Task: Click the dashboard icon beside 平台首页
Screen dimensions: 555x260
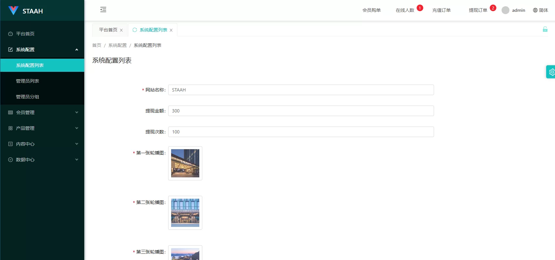Action: coord(10,34)
